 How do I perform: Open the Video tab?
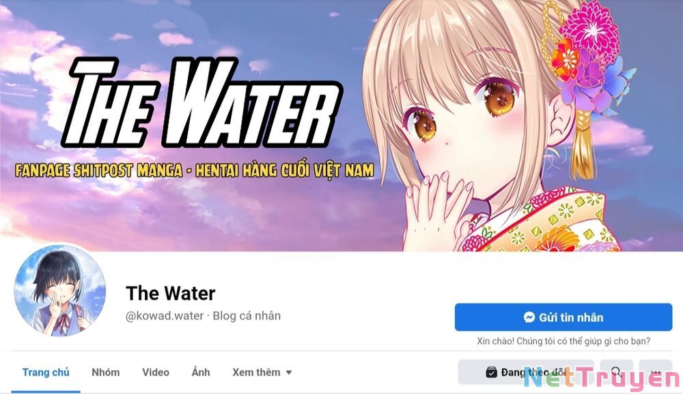click(x=156, y=372)
